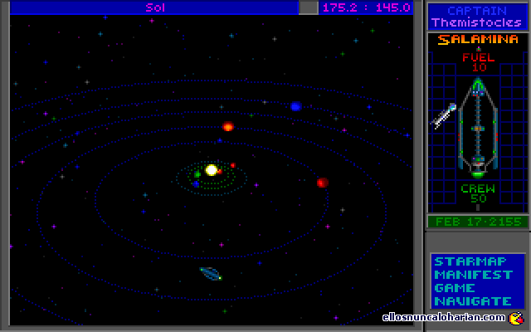The image size is (531, 332).
Task: Click the Salamina flagship diagram
Action: pos(478,128)
